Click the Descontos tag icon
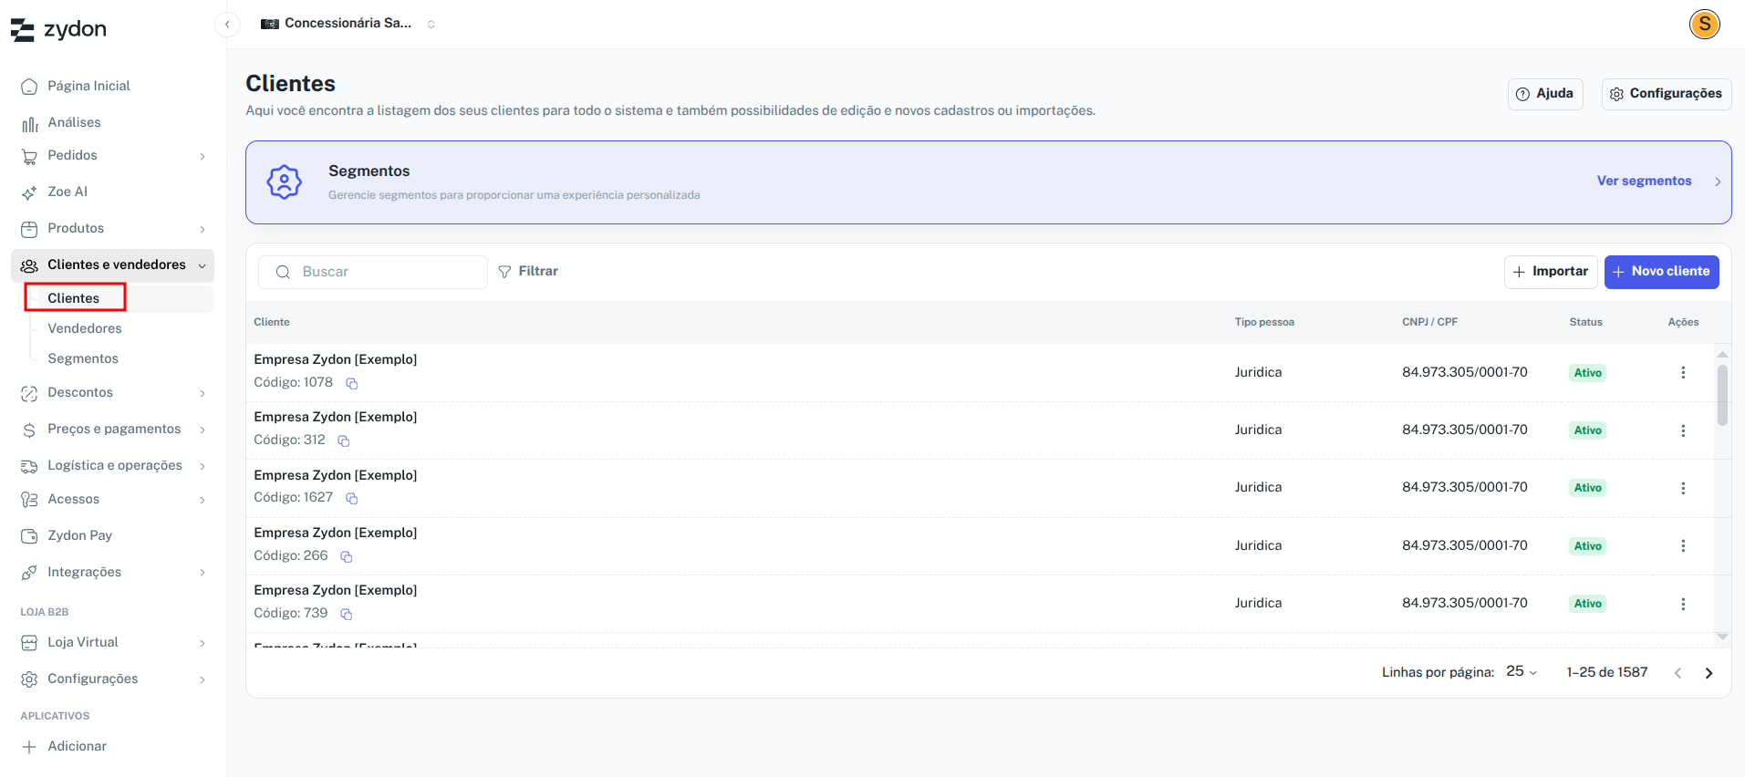The width and height of the screenshot is (1745, 777). tap(29, 393)
